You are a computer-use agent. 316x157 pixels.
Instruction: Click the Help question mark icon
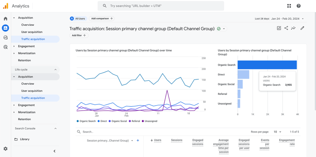298,6
